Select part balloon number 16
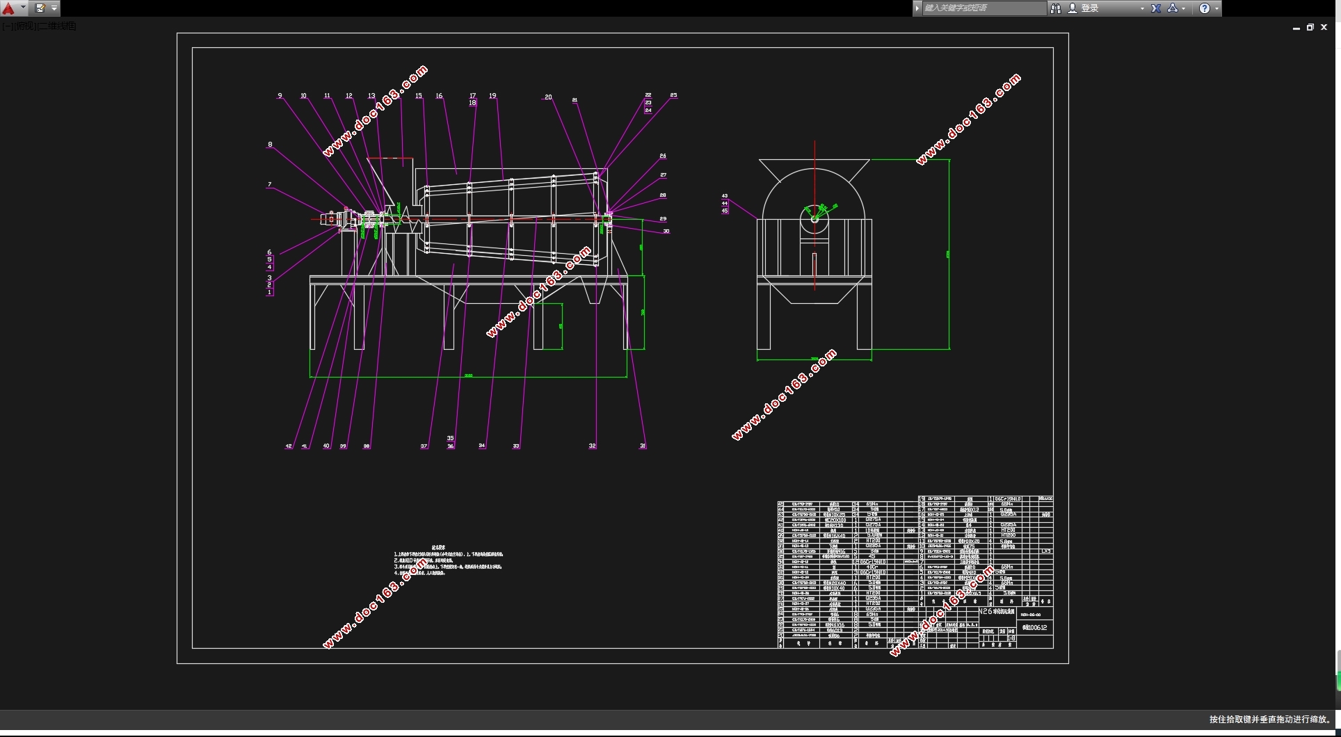 coord(440,96)
